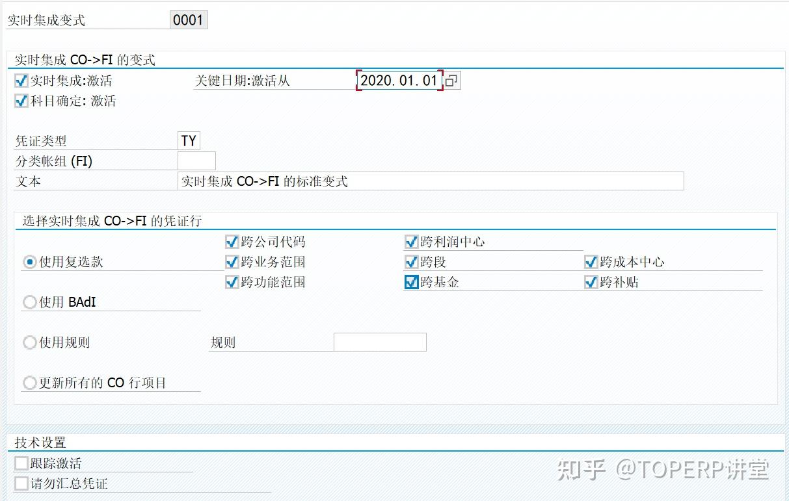This screenshot has width=789, height=501.
Task: Uncheck the 跨功能范围 option
Action: point(232,281)
